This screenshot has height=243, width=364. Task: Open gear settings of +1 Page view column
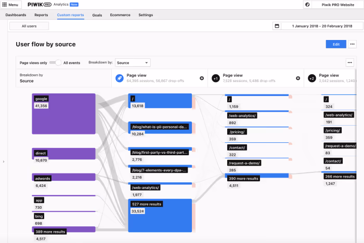[x=298, y=78]
